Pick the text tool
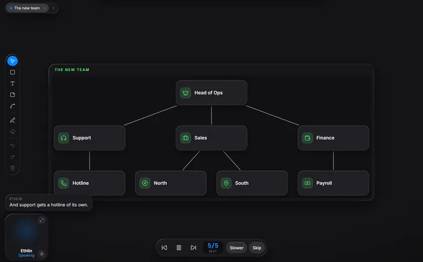Viewport: 423px width, 262px height. (12, 83)
